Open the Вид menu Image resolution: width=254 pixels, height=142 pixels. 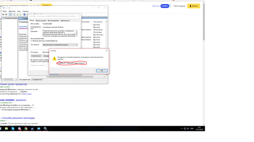[19, 11]
